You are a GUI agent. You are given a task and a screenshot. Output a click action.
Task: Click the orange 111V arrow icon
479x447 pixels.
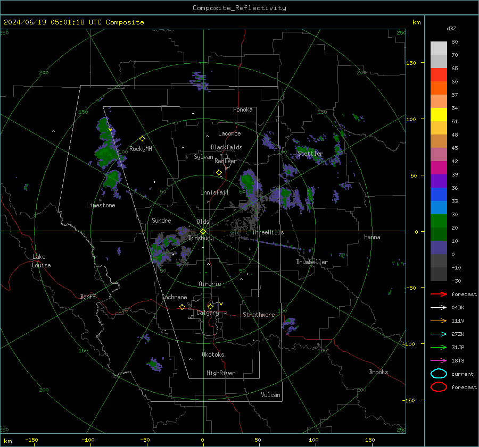tap(439, 321)
